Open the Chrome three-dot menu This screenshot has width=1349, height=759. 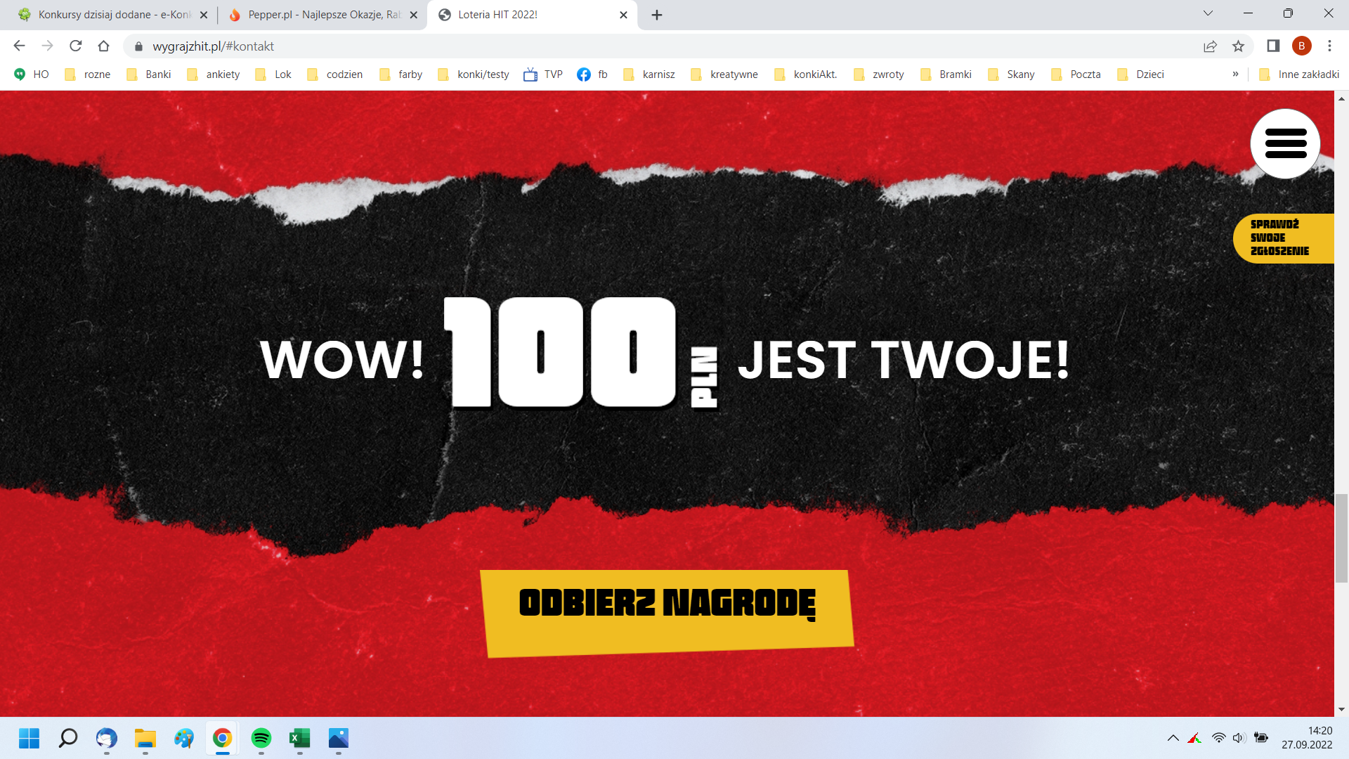tap(1329, 46)
